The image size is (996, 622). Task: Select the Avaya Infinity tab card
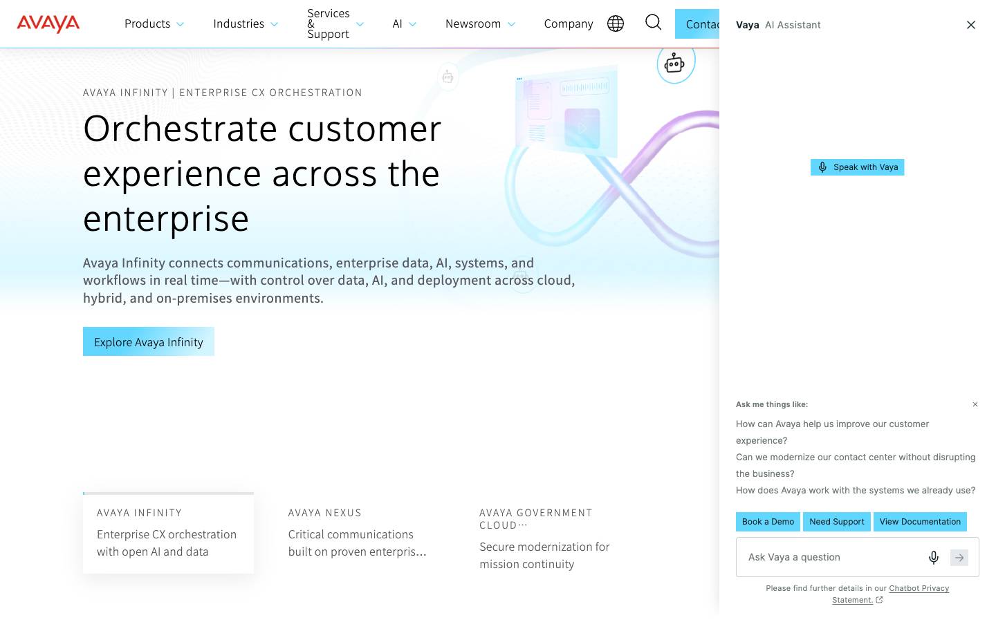pos(168,533)
